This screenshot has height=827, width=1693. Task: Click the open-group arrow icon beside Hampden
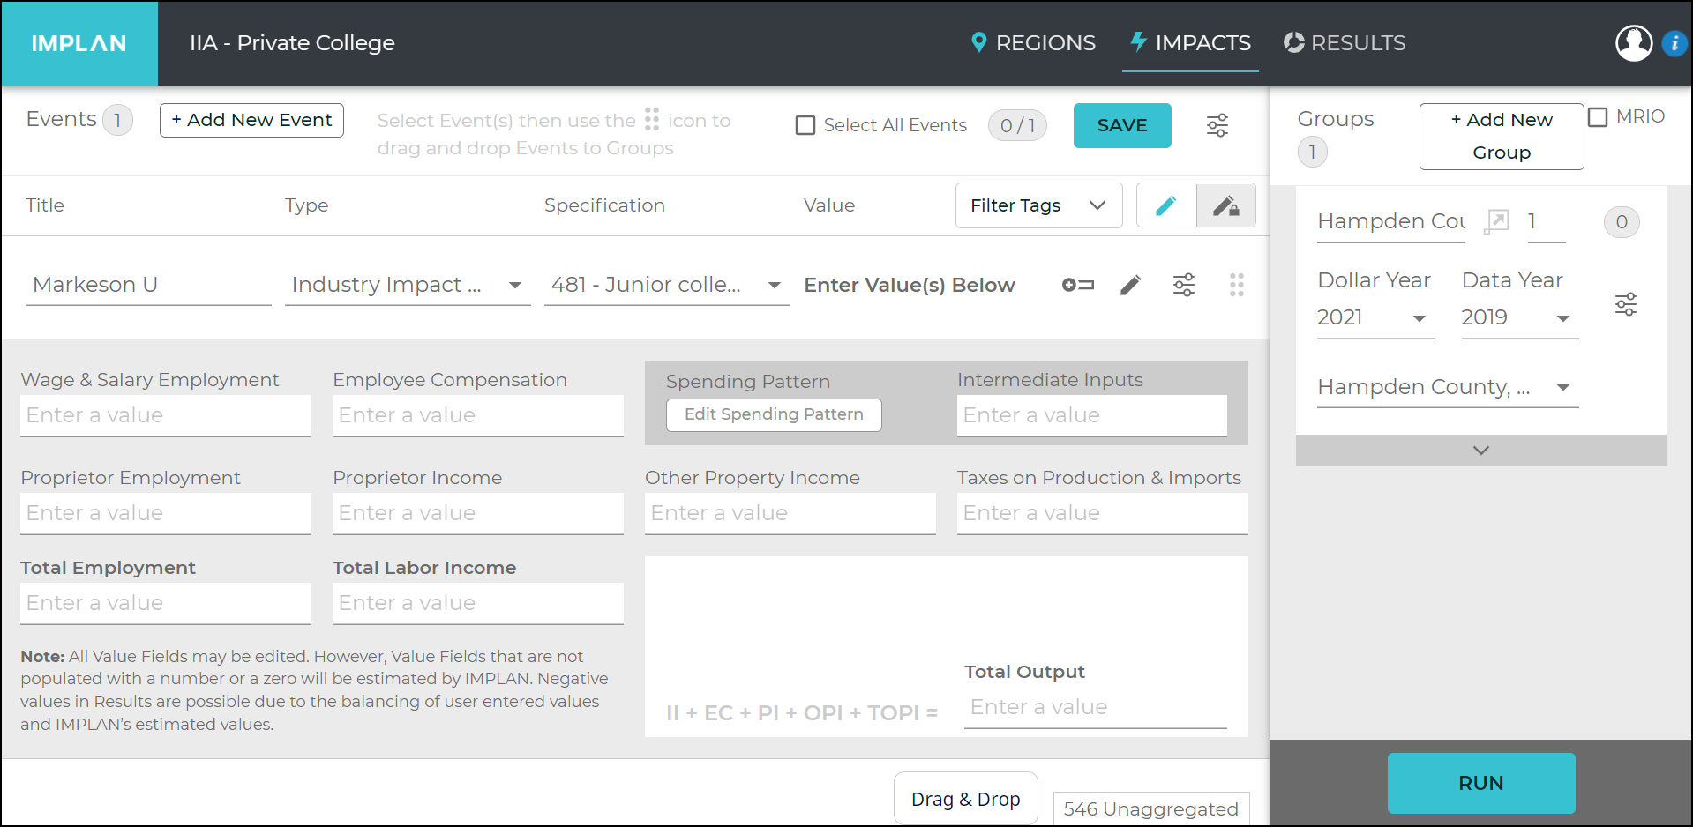click(x=1496, y=221)
